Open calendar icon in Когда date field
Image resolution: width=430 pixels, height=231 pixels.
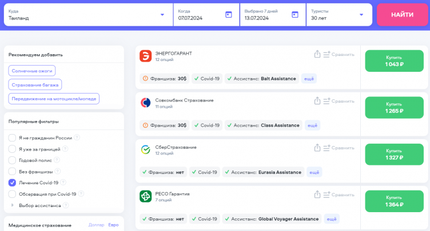point(229,14)
